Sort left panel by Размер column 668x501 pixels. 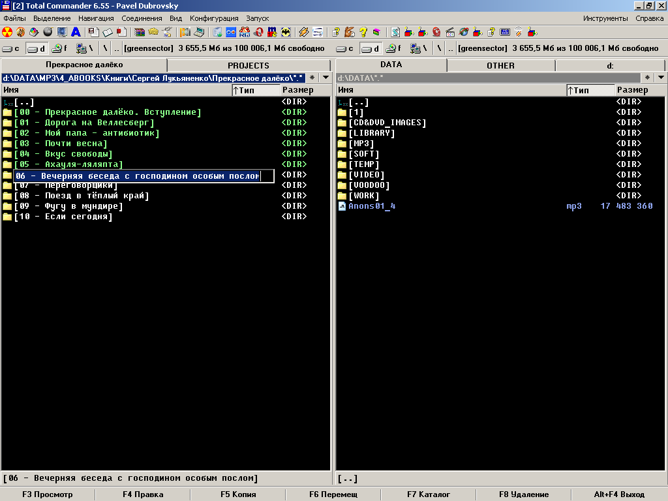pos(305,90)
